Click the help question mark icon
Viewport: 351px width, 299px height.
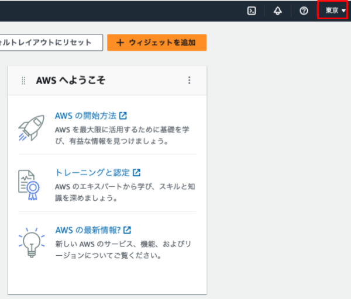tap(304, 11)
